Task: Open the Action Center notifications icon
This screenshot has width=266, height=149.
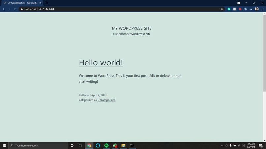Action: tap(261, 145)
